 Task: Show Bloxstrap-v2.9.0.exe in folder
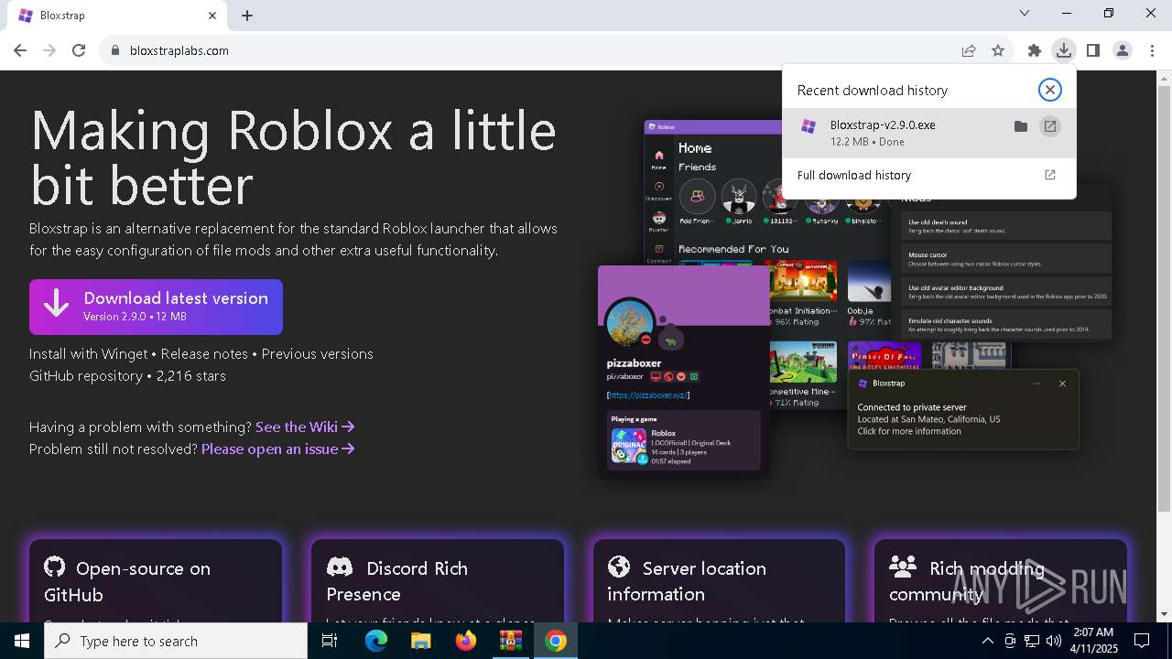(1021, 126)
